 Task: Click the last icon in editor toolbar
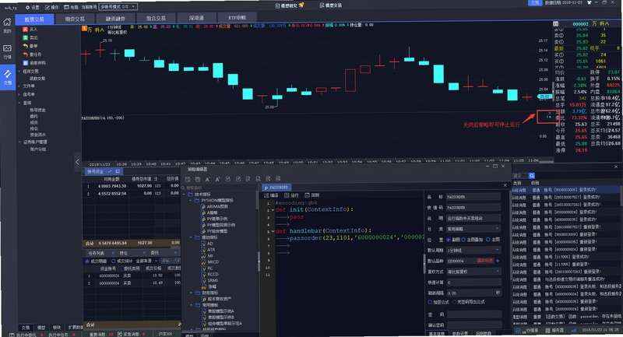point(278,179)
